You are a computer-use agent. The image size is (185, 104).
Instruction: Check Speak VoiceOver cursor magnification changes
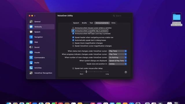click(73, 46)
